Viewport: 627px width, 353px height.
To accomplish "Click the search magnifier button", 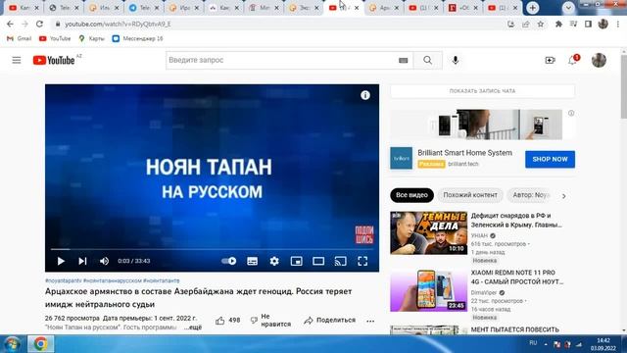I will point(427,61).
